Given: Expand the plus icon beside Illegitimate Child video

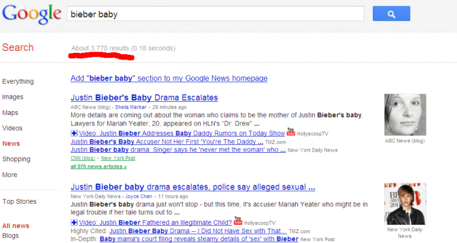Looking at the screenshot, I should click(x=74, y=223).
